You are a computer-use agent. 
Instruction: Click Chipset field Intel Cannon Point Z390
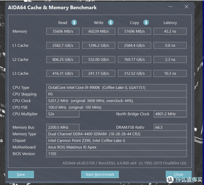(x=116, y=141)
